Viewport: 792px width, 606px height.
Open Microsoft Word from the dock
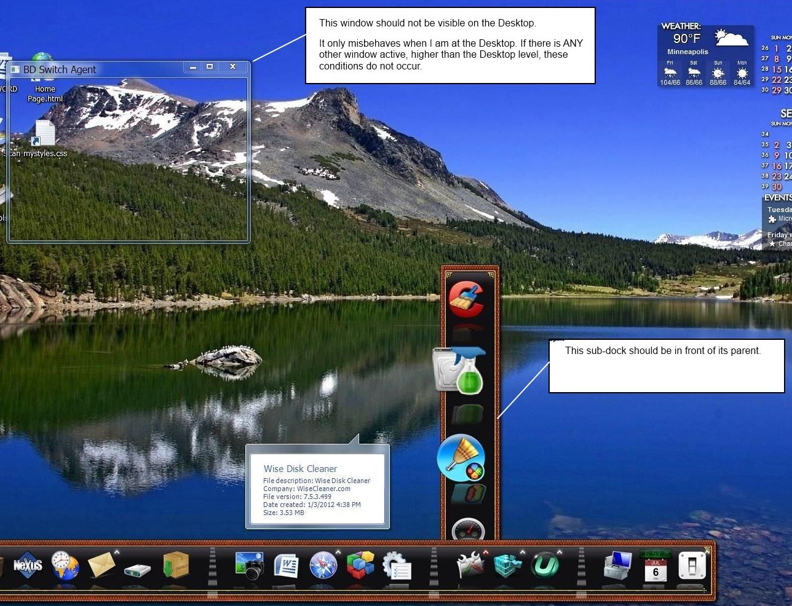click(x=286, y=565)
